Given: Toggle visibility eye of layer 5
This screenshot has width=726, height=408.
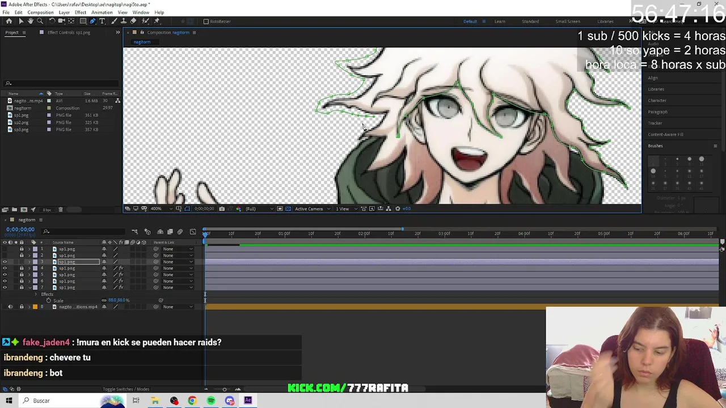Looking at the screenshot, I should tap(5, 275).
